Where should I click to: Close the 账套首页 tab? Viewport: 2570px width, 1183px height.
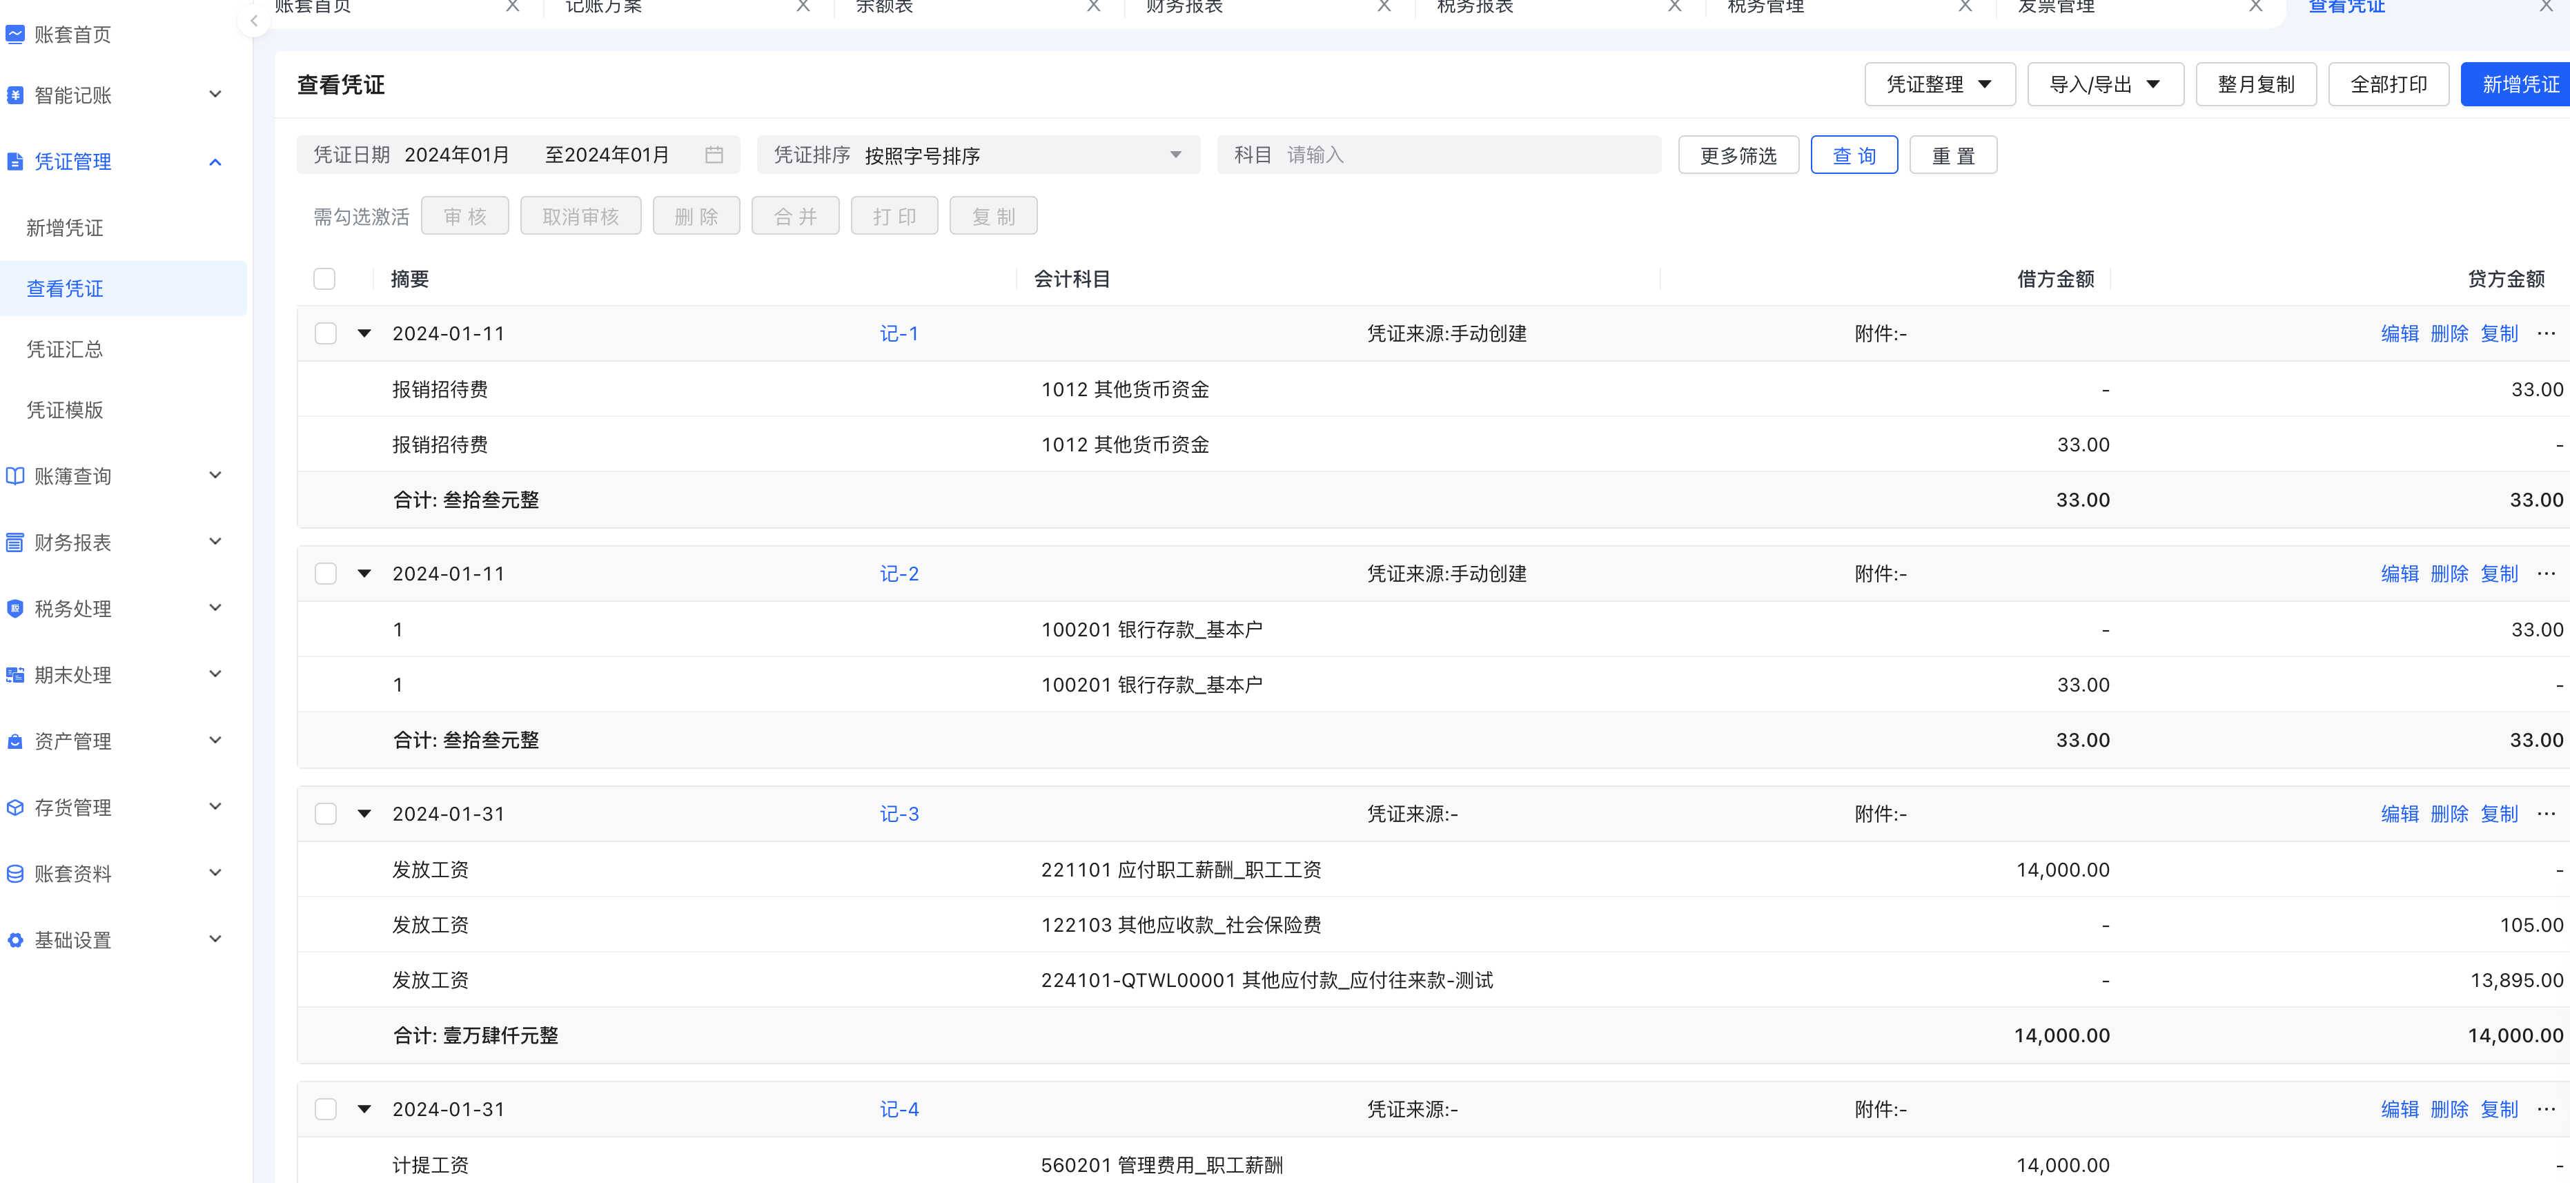click(513, 6)
